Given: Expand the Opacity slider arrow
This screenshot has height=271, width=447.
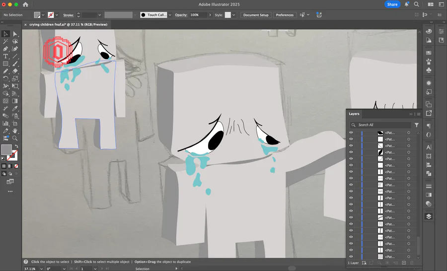Looking at the screenshot, I should point(210,15).
